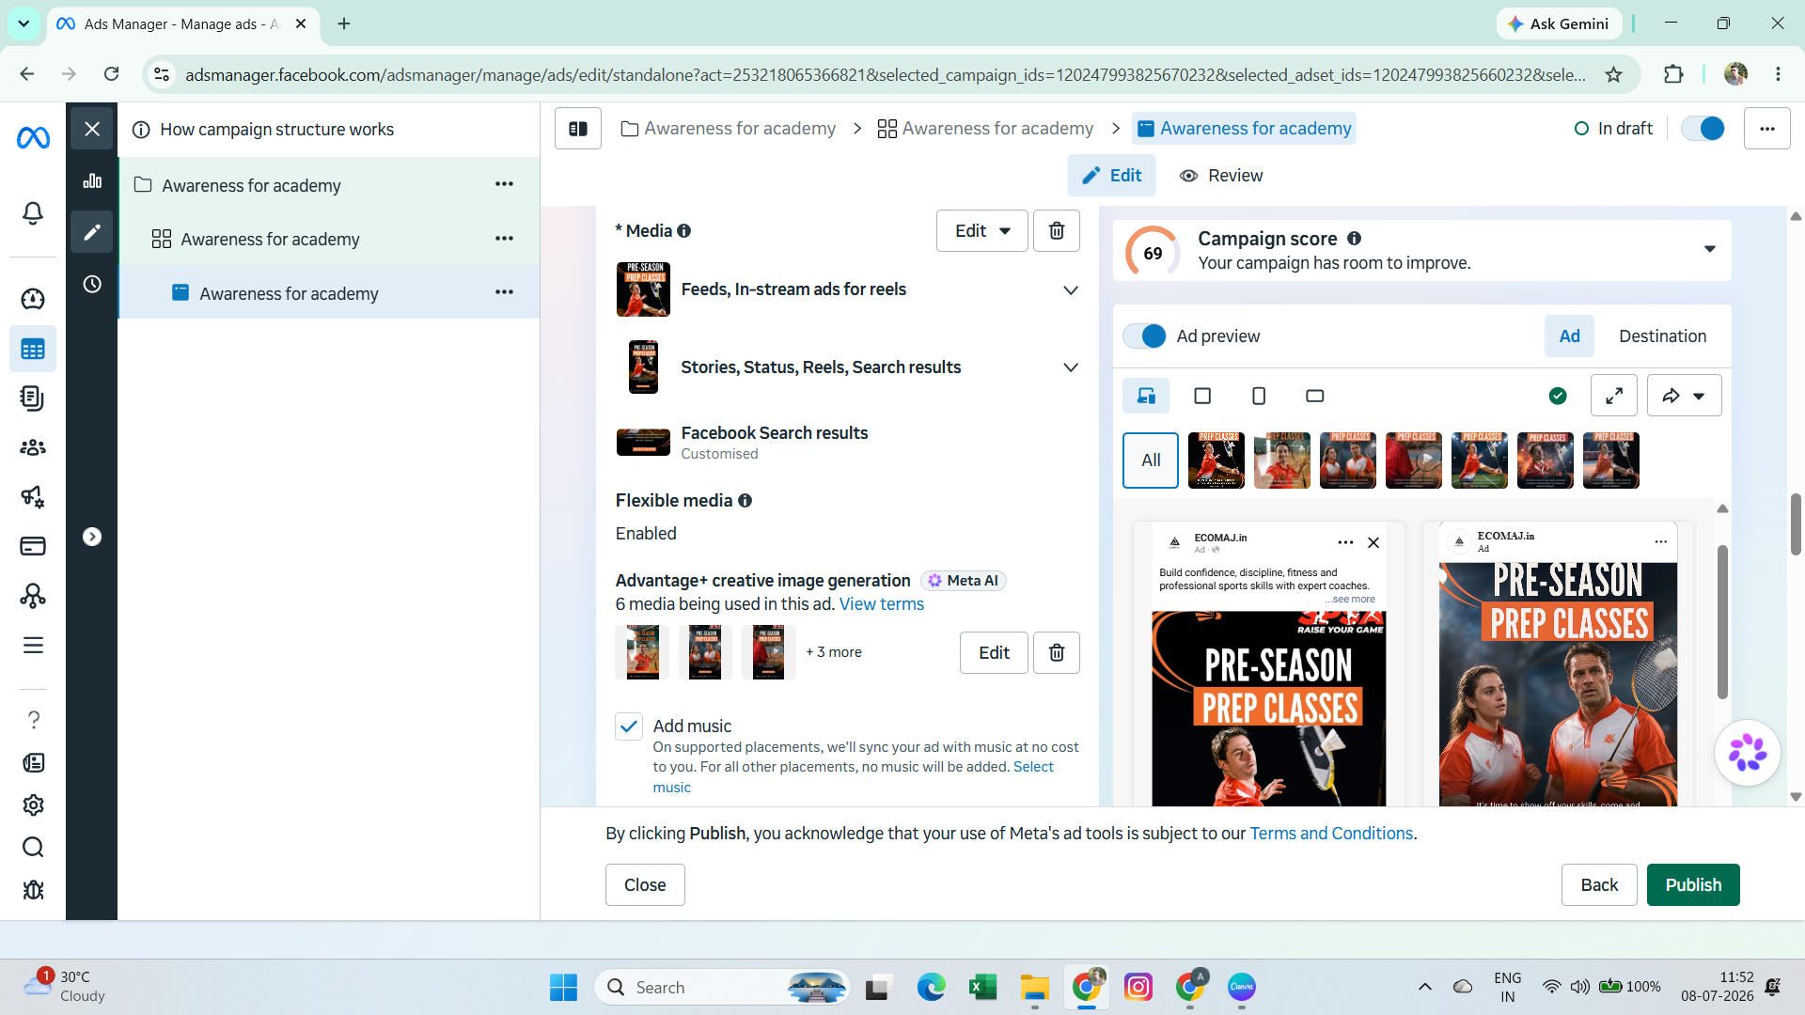Screen dimensions: 1805x1015
Task: Open Advertising settings megaphone icon
Action: (x=33, y=496)
